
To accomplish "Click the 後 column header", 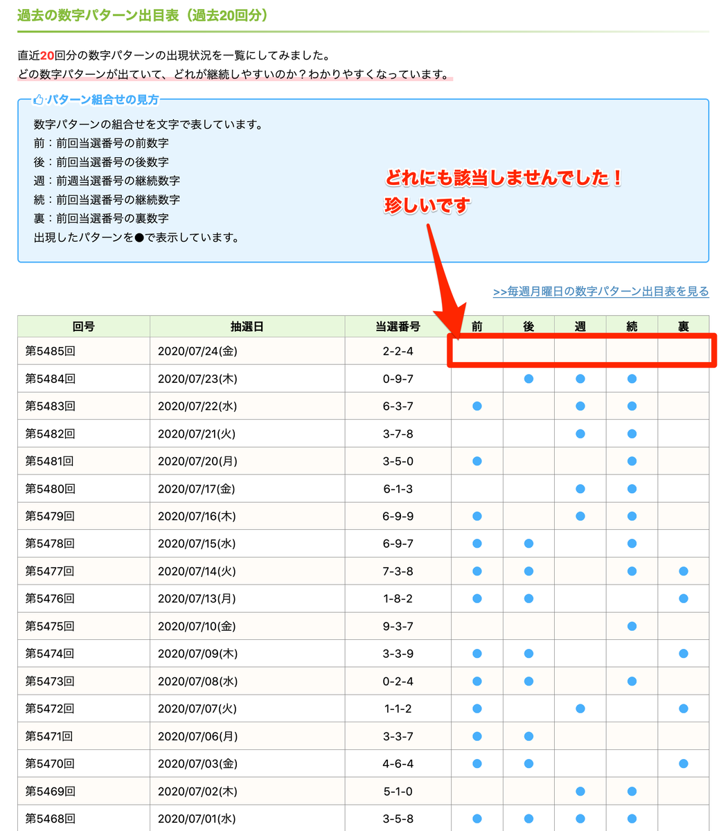I will pos(528,326).
